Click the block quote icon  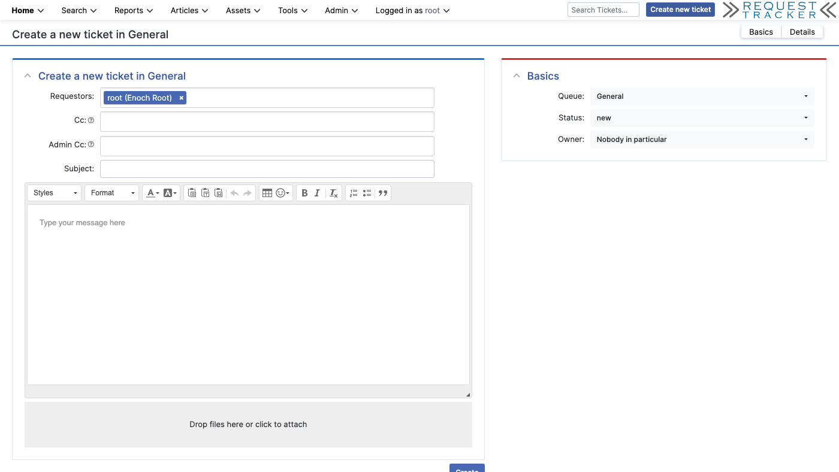pos(383,193)
